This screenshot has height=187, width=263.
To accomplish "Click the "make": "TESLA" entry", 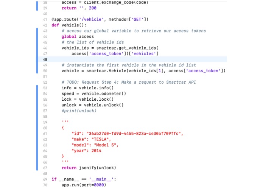I will 91,139.
